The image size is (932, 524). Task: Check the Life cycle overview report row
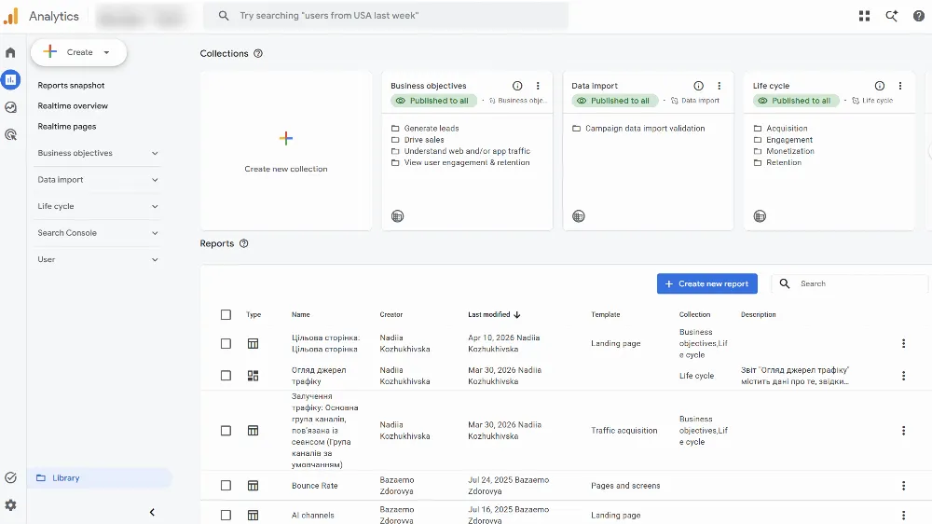coord(226,376)
